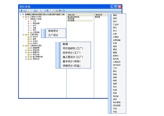Image resolution: width=164 pixels, height=116 pixels.
Task: Open dropdown arrow next to red F toolbar icon
Action: [45, 11]
